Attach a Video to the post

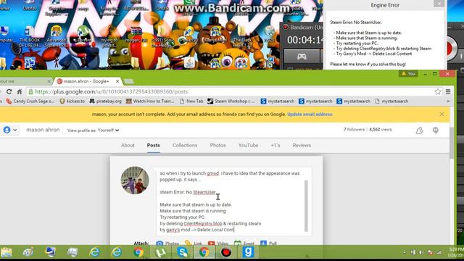tap(218, 244)
